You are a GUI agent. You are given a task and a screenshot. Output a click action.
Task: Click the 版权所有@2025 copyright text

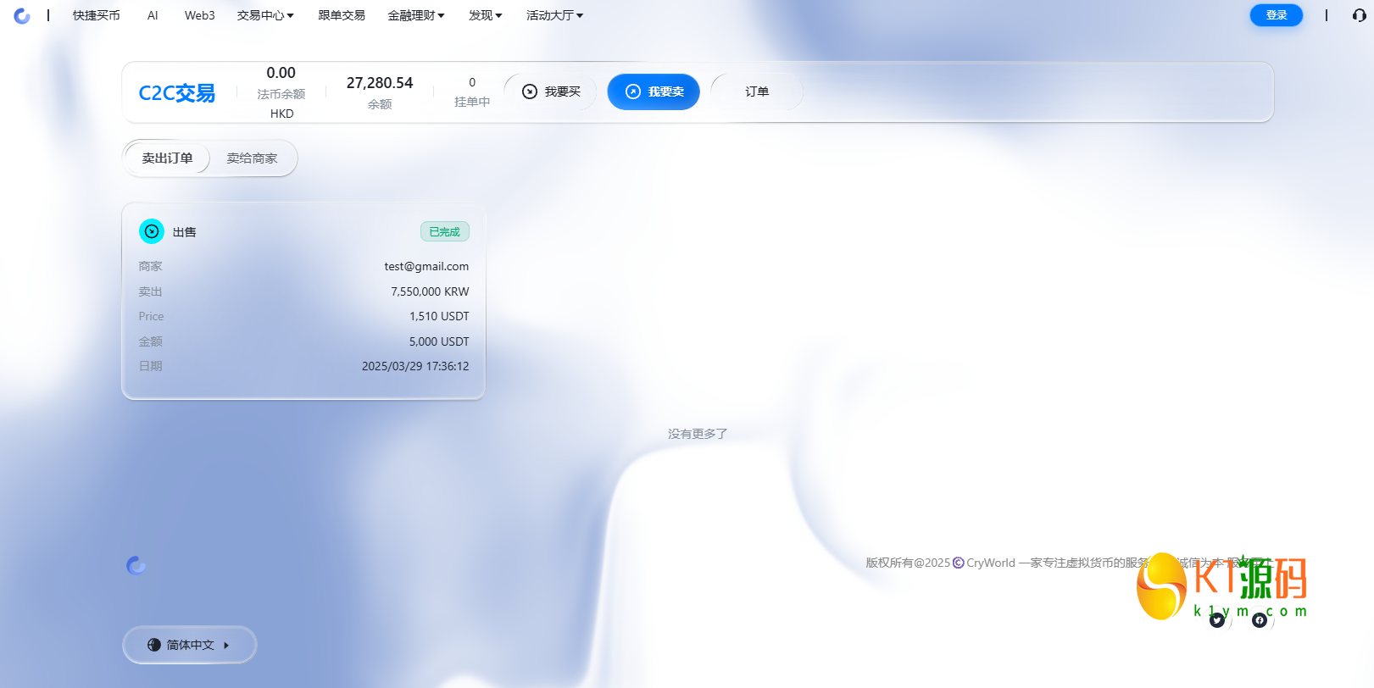(908, 563)
